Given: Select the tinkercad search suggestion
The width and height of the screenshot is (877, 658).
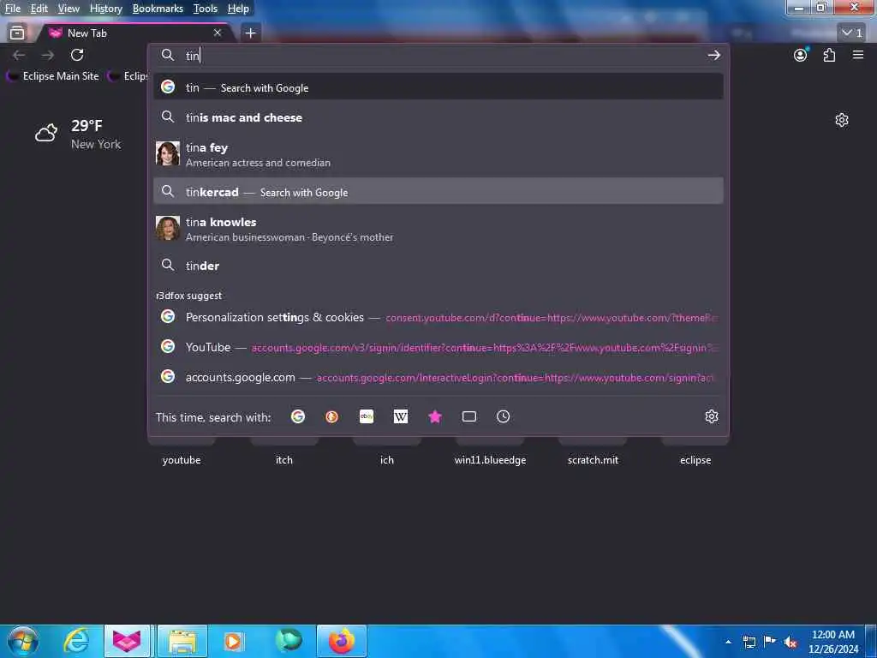Looking at the screenshot, I should [x=438, y=192].
